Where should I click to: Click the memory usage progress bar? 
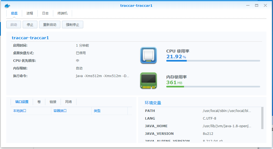coord(213,86)
